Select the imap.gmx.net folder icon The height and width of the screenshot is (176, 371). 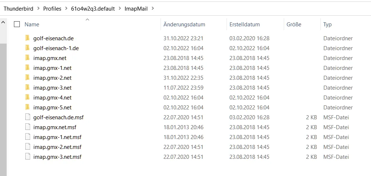click(x=27, y=58)
